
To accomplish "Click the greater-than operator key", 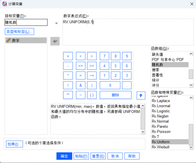I will pyautogui.click(x=92, y=56).
